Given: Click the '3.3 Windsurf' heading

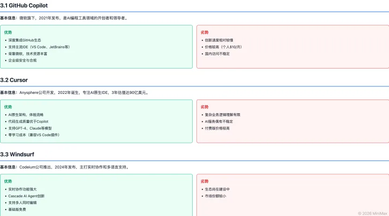Looking at the screenshot, I should [x=17, y=154].
